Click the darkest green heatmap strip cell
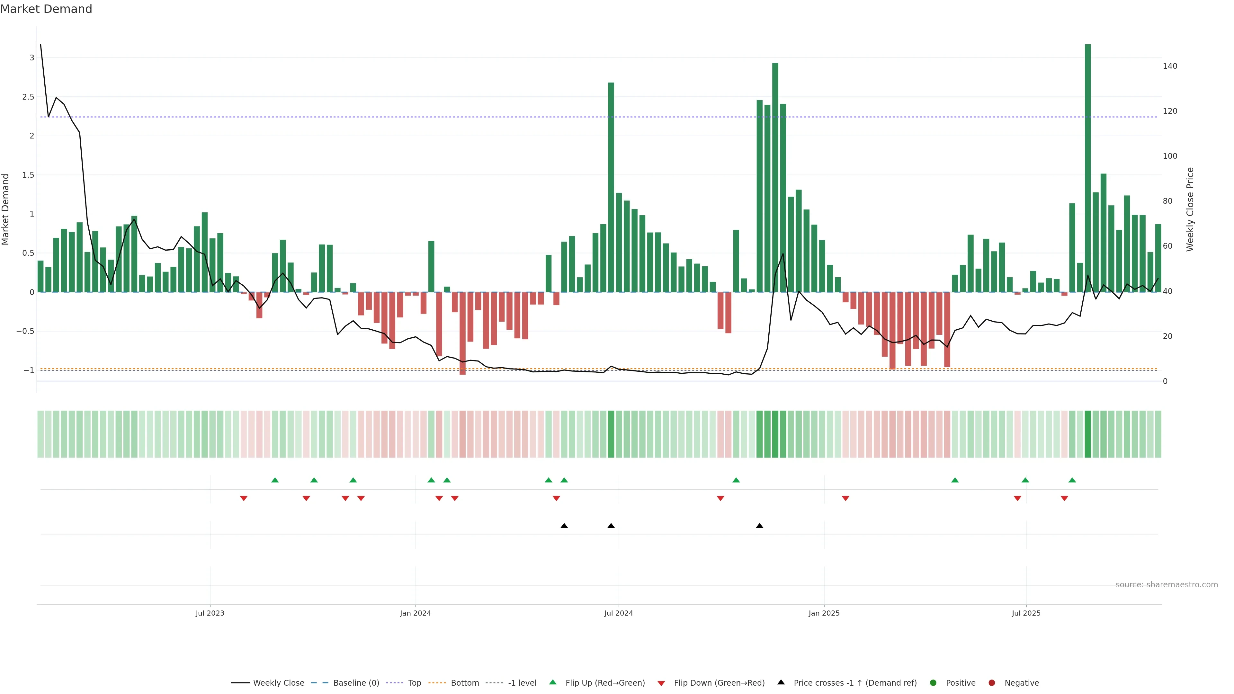Viewport: 1234px width, 694px height. click(x=1087, y=434)
